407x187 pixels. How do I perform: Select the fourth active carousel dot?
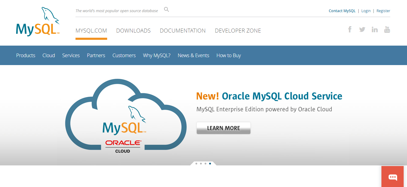[x=210, y=164]
